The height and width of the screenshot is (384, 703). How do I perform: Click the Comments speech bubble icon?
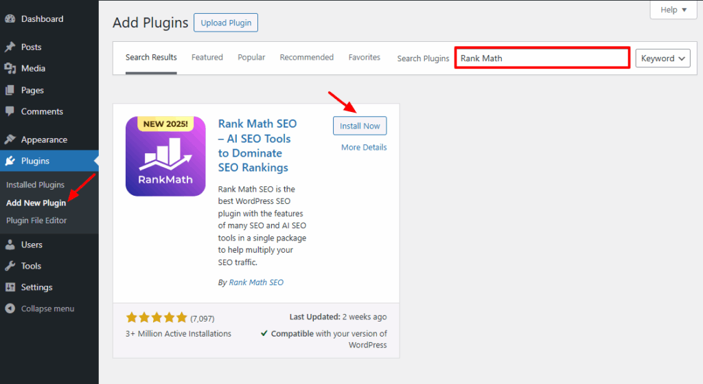click(10, 111)
